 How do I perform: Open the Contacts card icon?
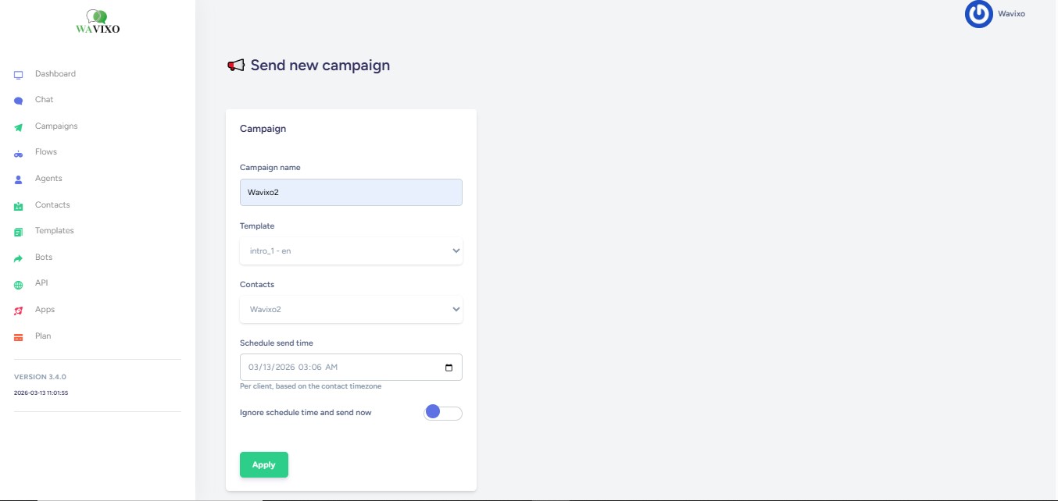(19, 206)
